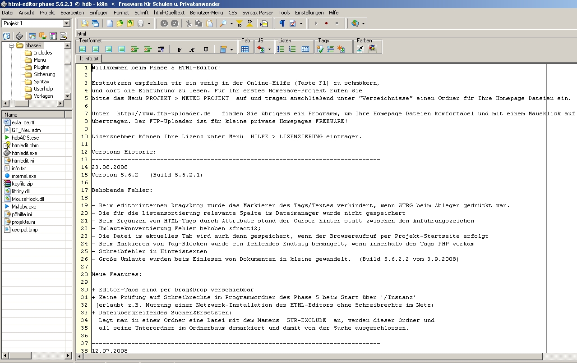Viewport: 577px width, 363px height.
Task: Click the paste clipboard icon
Action: pos(209,23)
